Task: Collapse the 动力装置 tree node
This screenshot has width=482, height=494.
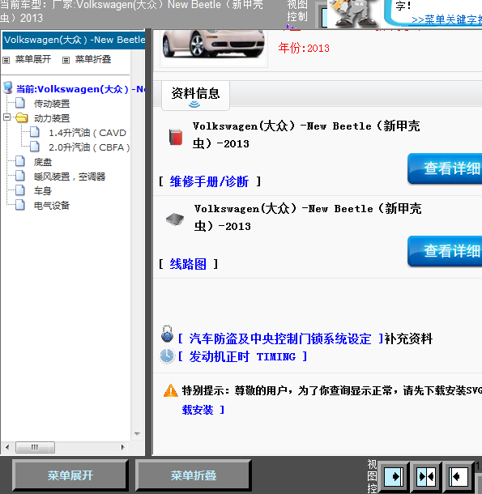Action: point(6,117)
